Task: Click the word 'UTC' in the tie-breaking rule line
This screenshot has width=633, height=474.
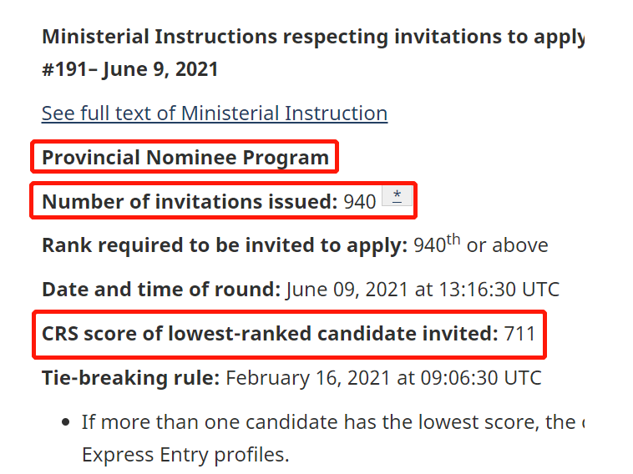Action: (x=520, y=378)
